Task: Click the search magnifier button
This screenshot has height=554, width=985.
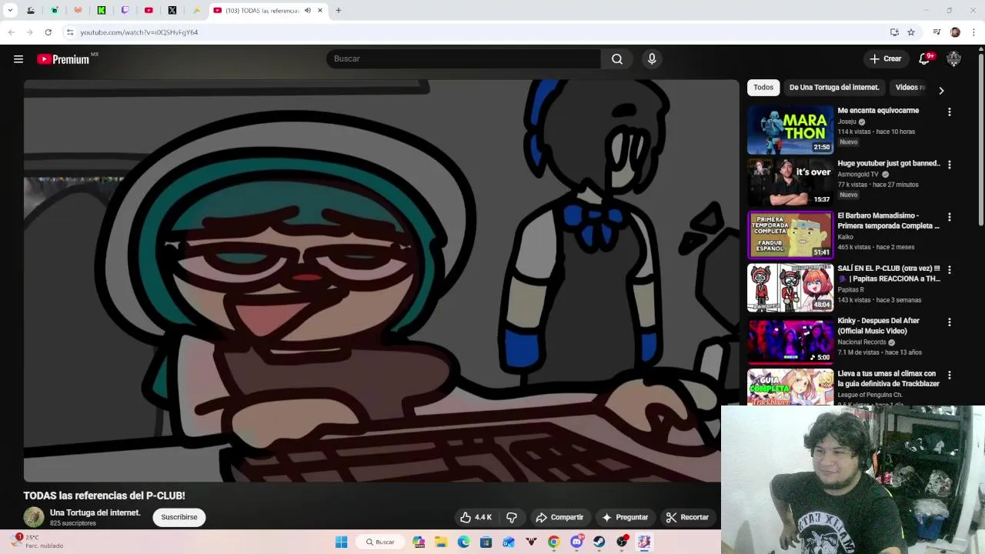Action: pos(617,59)
